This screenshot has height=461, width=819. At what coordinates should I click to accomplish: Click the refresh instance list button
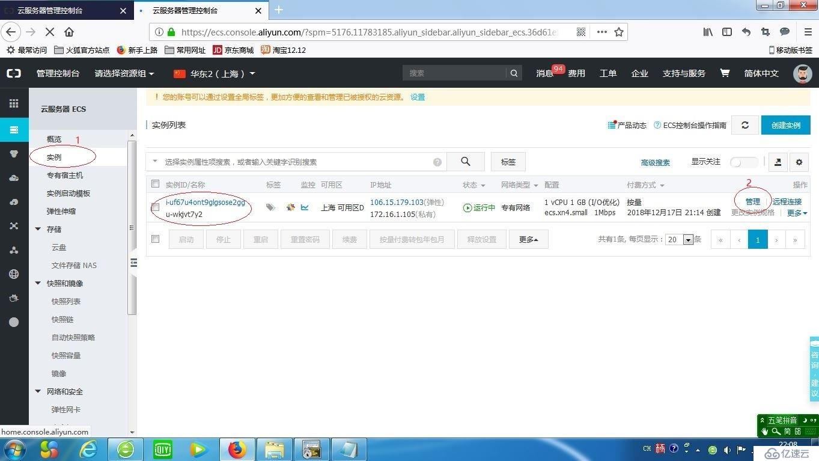coord(745,125)
